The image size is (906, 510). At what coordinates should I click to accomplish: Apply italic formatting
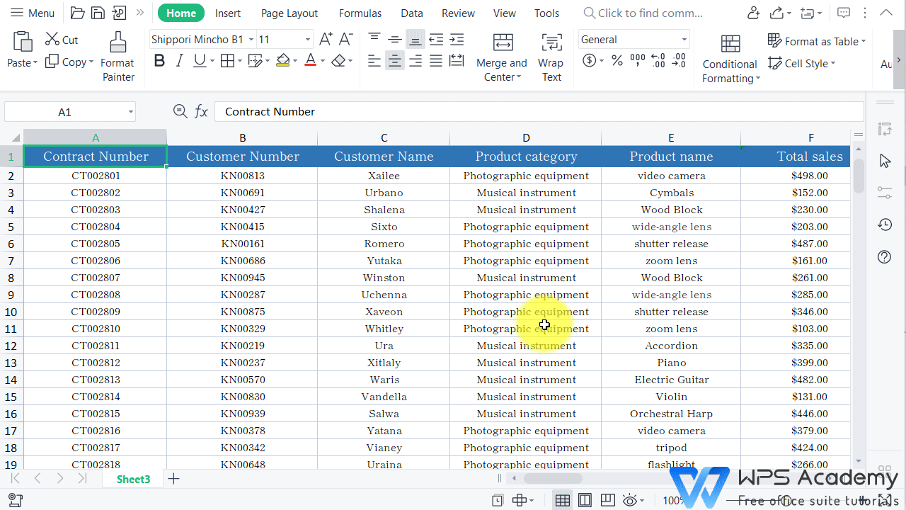179,60
